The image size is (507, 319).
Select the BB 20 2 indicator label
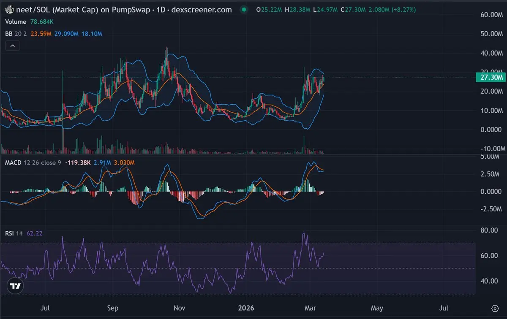point(16,34)
